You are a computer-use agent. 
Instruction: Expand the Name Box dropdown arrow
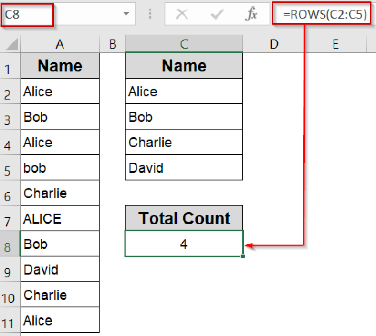[x=126, y=14]
